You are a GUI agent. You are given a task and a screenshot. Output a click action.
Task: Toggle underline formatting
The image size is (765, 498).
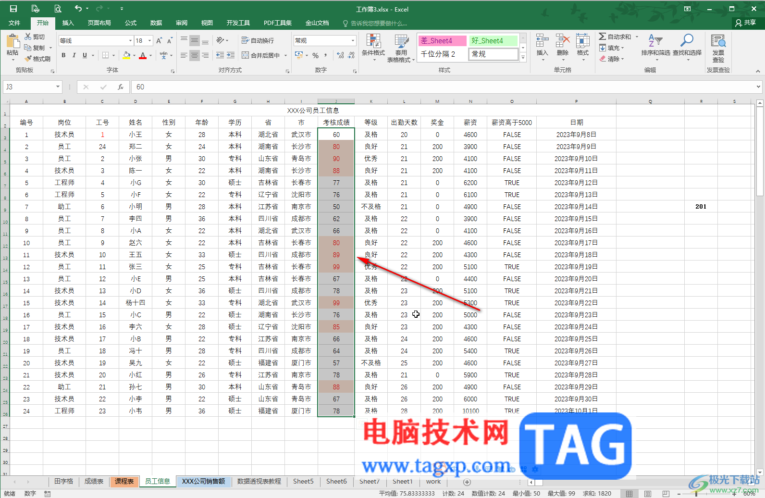(85, 55)
